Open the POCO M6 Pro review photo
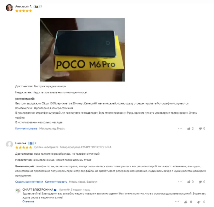 coord(82,49)
